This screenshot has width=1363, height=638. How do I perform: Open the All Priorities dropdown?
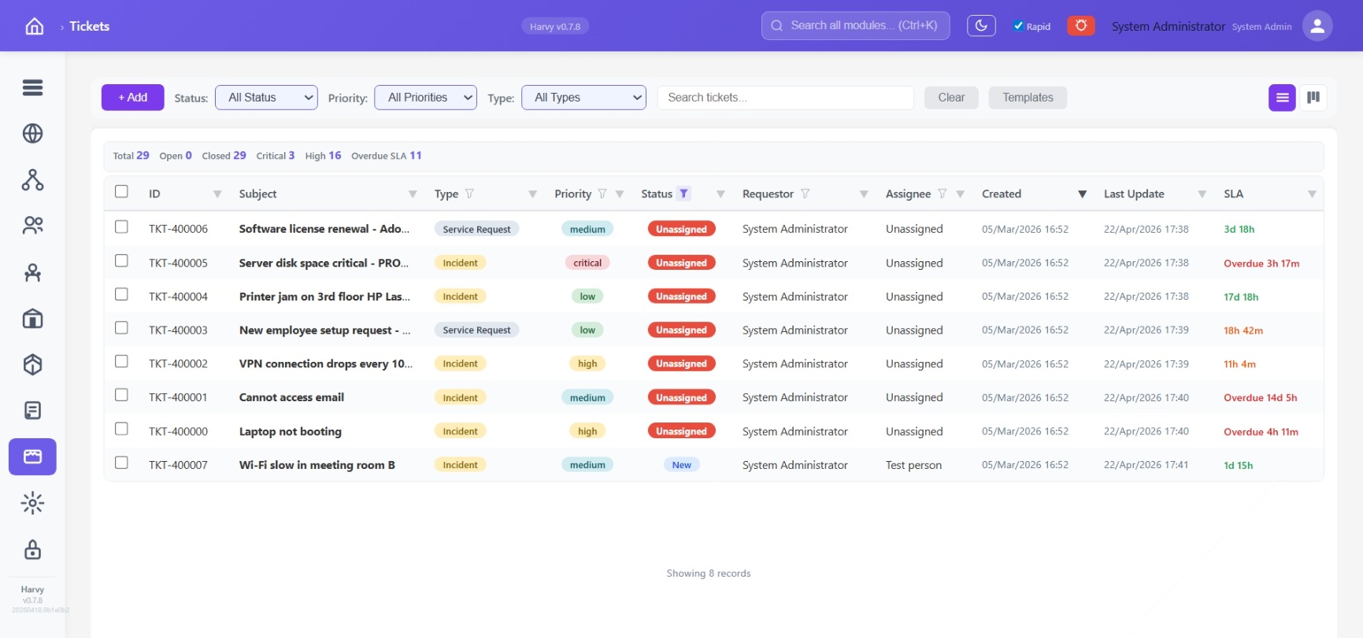[425, 98]
